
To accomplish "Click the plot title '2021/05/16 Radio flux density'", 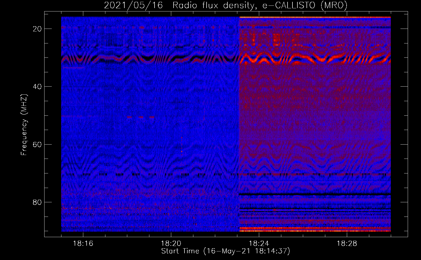I will point(226,5).
